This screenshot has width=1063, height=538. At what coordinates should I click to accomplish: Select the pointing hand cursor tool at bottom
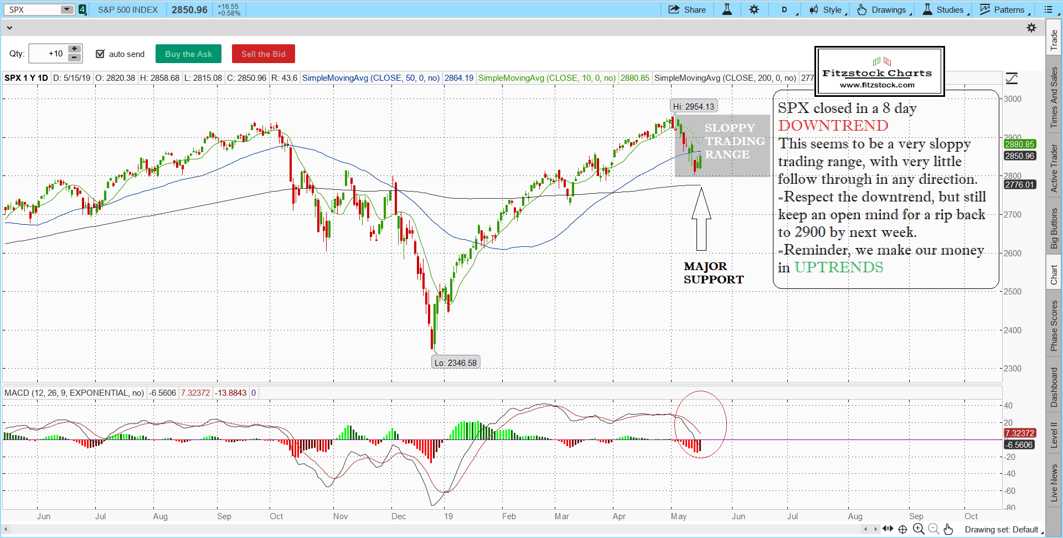tap(948, 529)
